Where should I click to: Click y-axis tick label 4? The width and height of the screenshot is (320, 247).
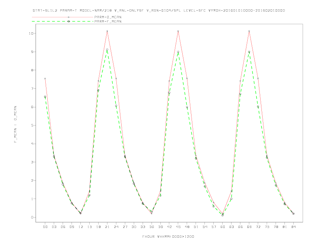[32, 144]
